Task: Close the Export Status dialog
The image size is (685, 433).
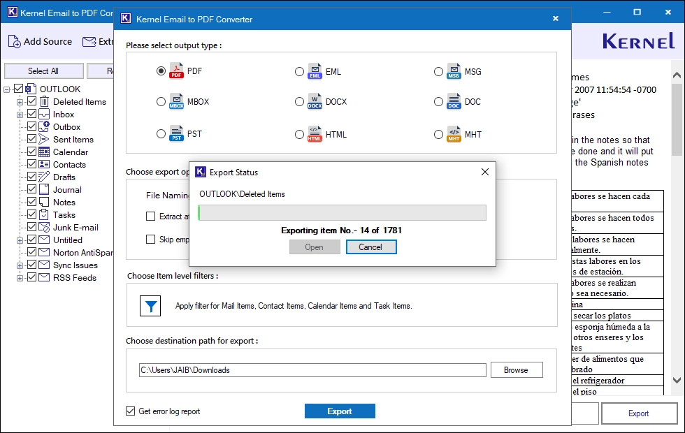Action: 485,172
